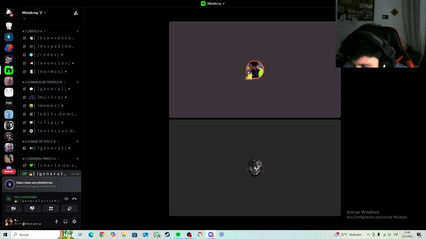Open Outlook from the taskbar
This screenshot has width=426, height=239.
coord(145,235)
